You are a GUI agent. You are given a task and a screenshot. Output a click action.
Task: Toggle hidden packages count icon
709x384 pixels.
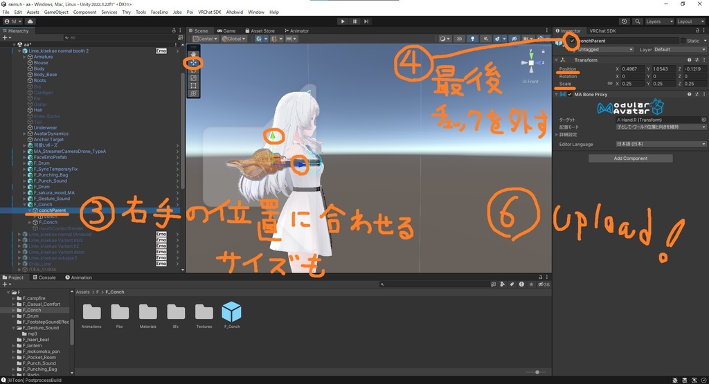(x=544, y=284)
